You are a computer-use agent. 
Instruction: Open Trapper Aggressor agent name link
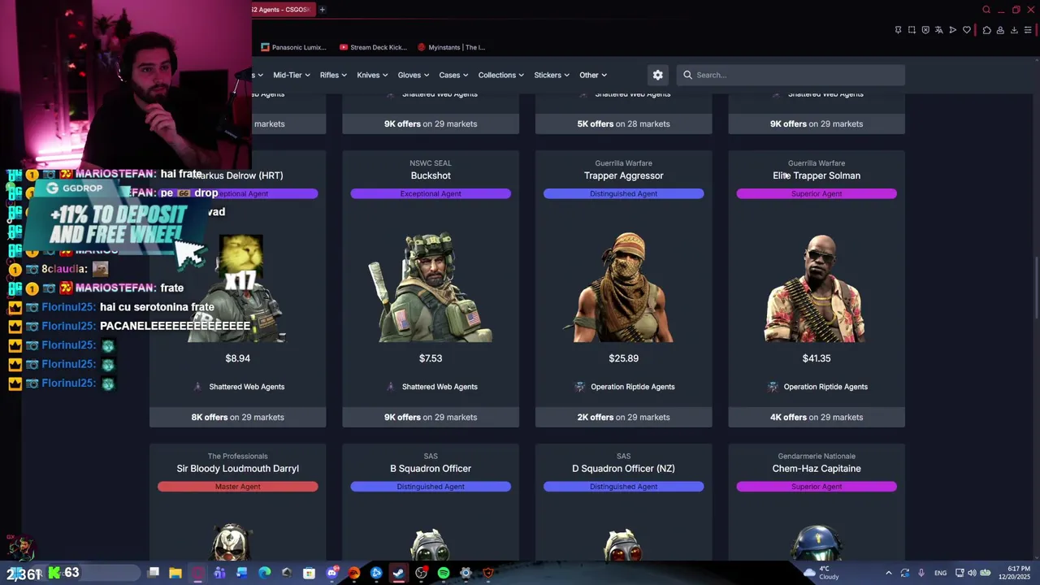[x=624, y=175]
